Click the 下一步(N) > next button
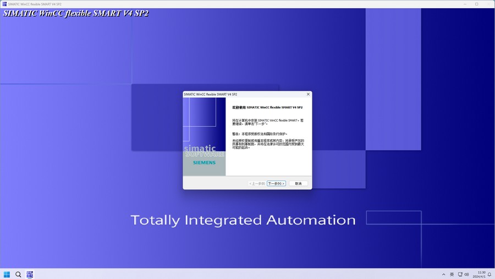The height and width of the screenshot is (279, 495). (x=276, y=184)
